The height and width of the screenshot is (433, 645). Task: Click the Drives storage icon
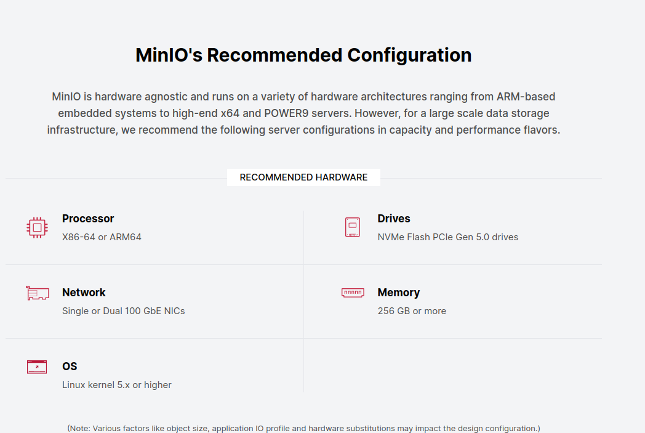click(353, 227)
